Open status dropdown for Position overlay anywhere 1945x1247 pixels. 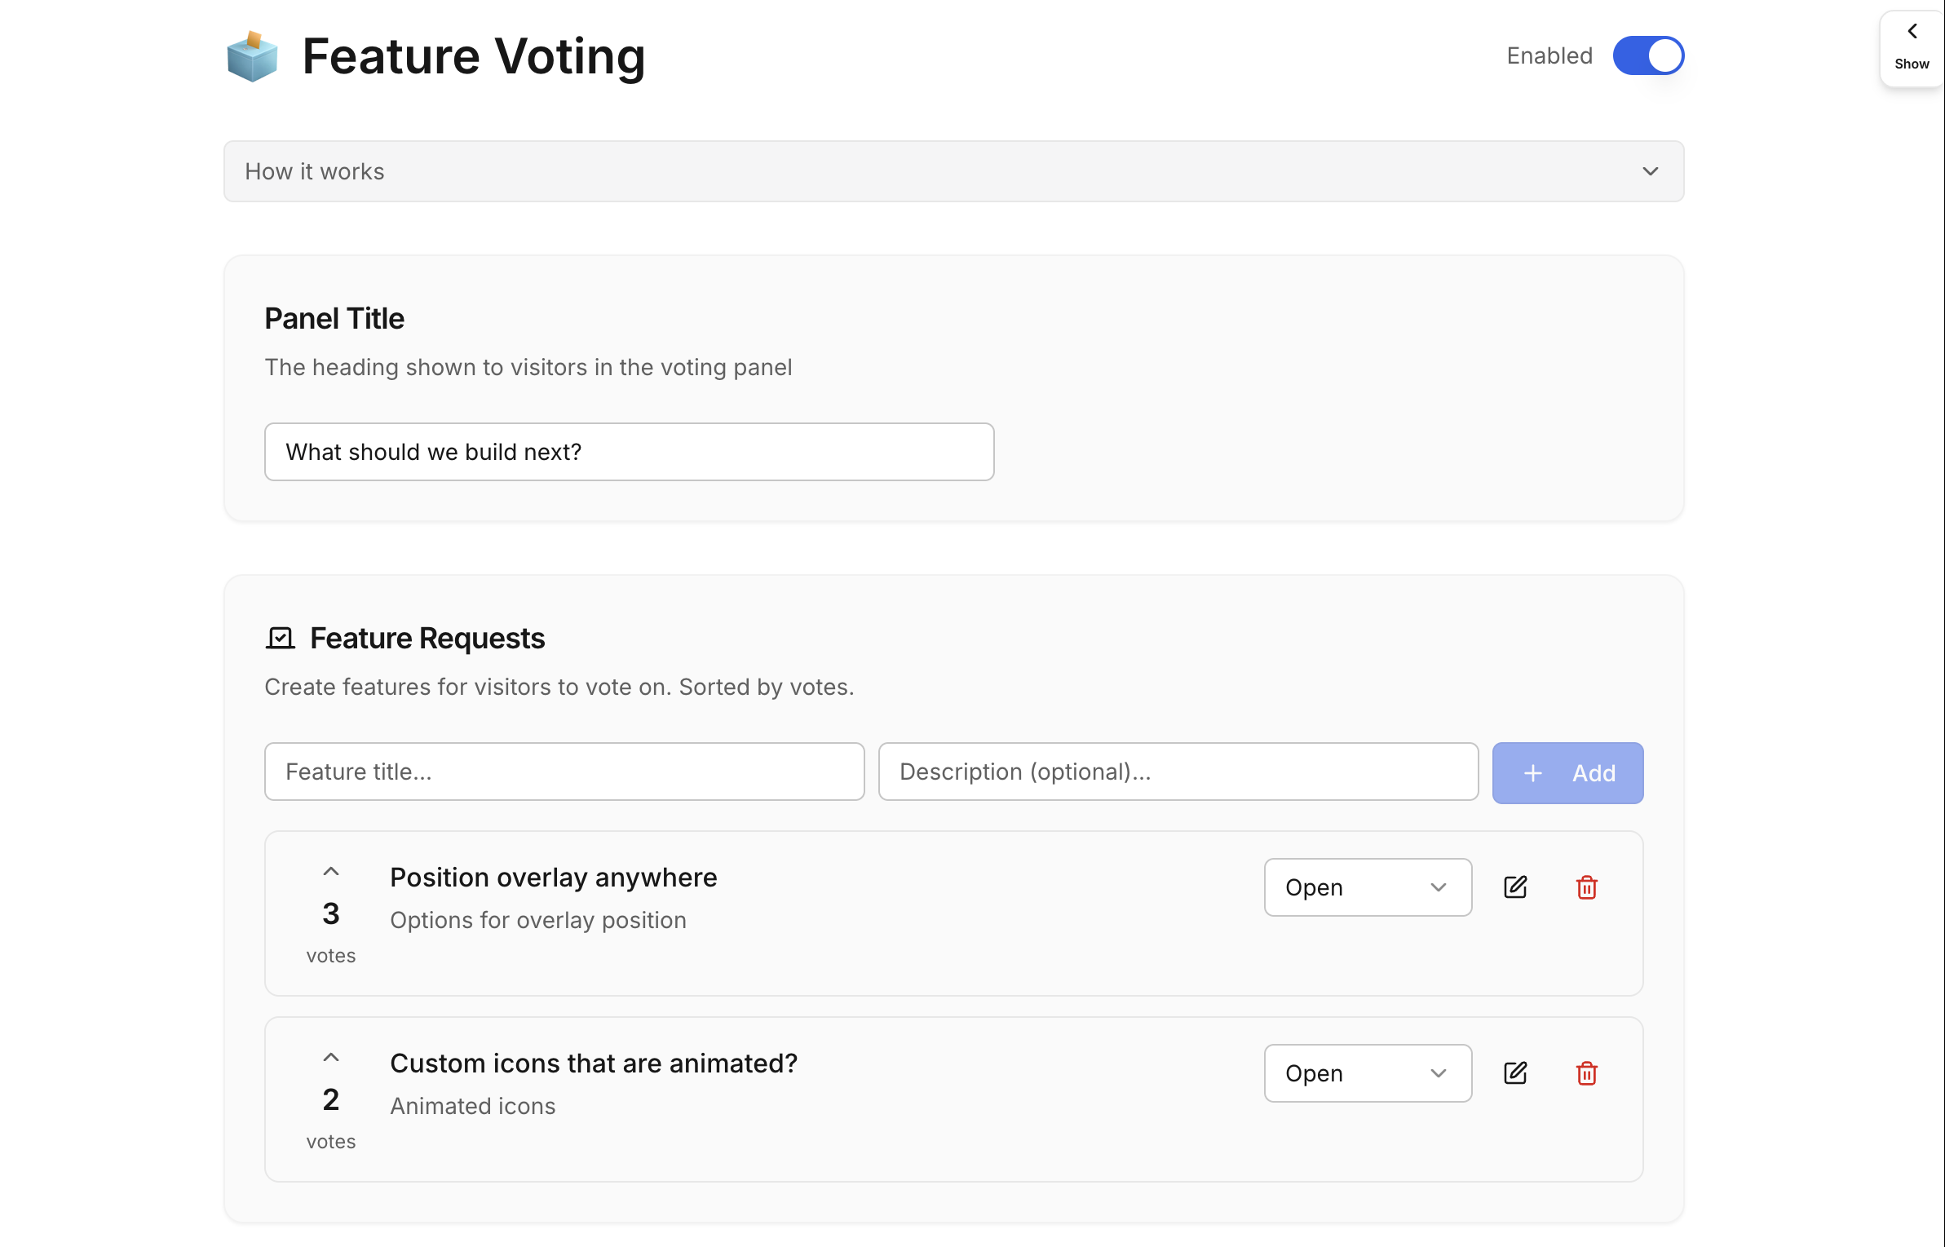tap(1368, 887)
